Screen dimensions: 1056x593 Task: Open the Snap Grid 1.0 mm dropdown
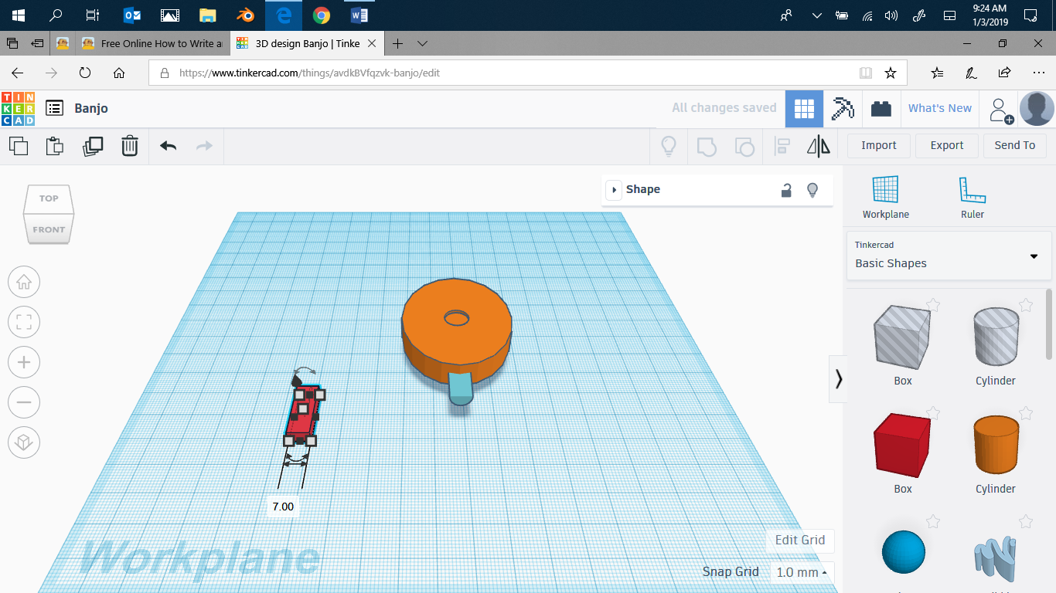[x=802, y=572]
